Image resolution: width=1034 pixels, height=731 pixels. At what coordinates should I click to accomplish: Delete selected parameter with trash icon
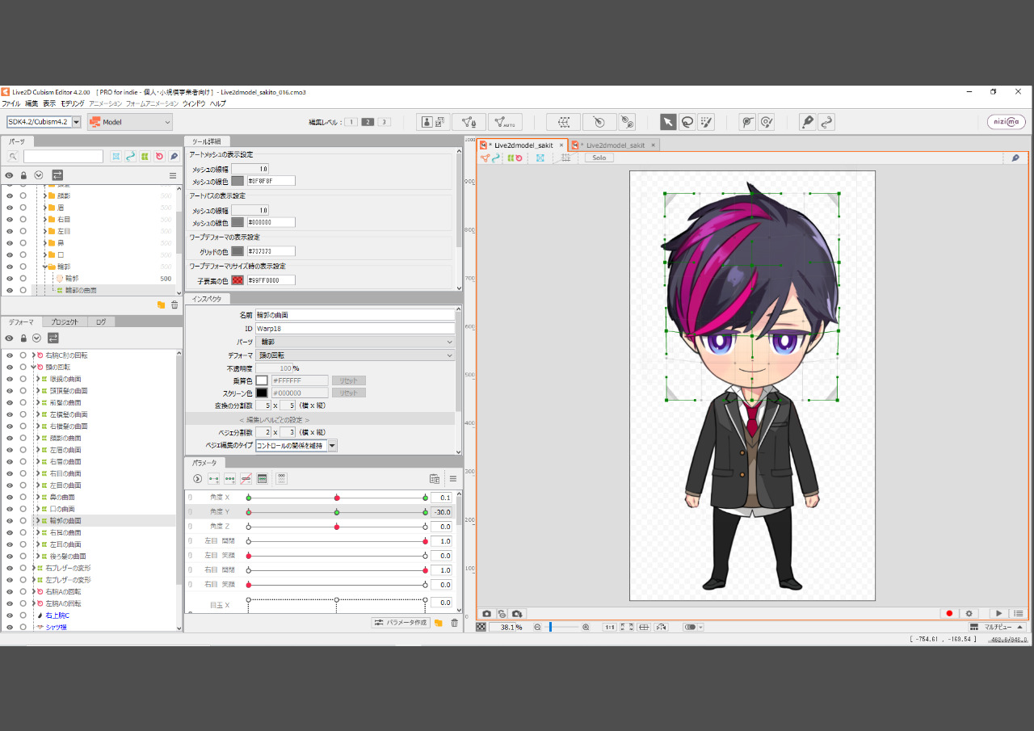tap(454, 623)
